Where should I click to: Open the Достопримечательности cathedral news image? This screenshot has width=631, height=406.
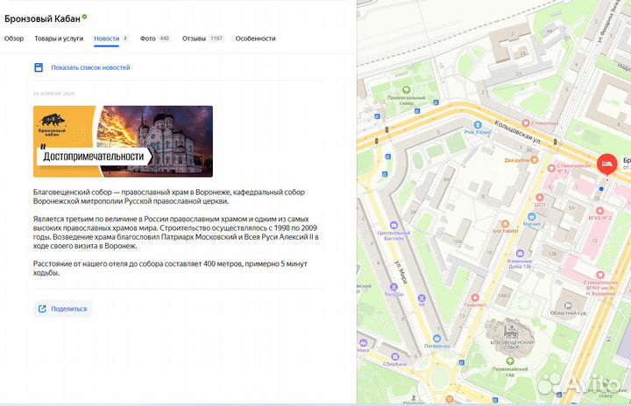click(x=124, y=141)
